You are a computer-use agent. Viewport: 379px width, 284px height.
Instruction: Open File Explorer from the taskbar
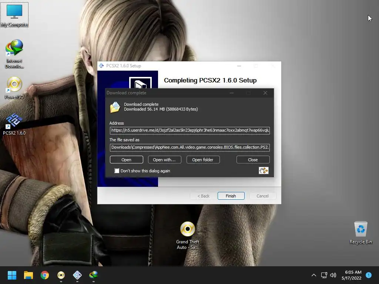(x=28, y=275)
